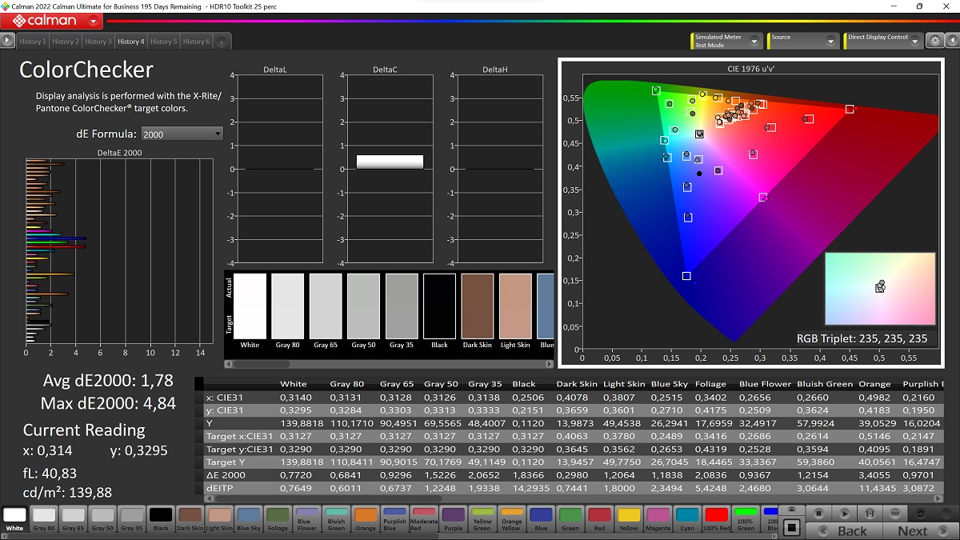
Task: Select Gray 50 swatch in bottom strip
Action: [x=102, y=519]
